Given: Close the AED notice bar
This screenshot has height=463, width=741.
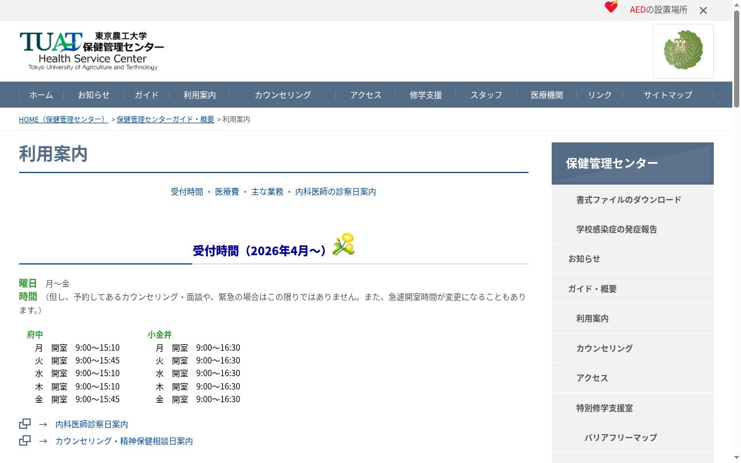Looking at the screenshot, I should pyautogui.click(x=703, y=10).
